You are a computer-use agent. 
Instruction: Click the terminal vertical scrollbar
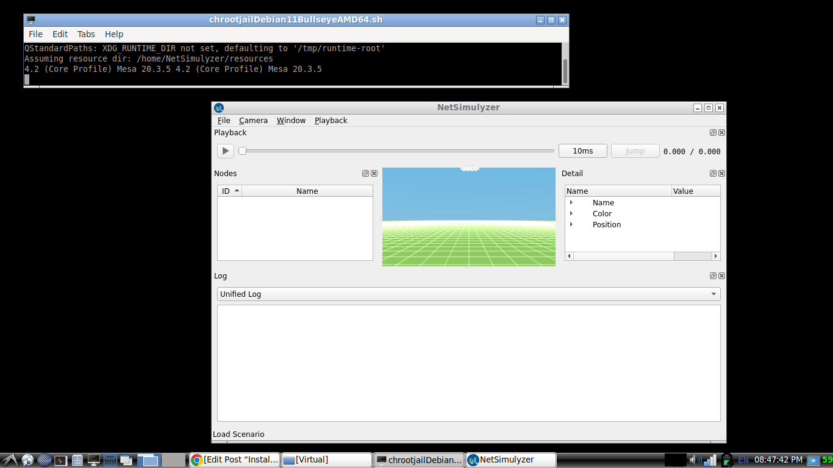pyautogui.click(x=565, y=71)
